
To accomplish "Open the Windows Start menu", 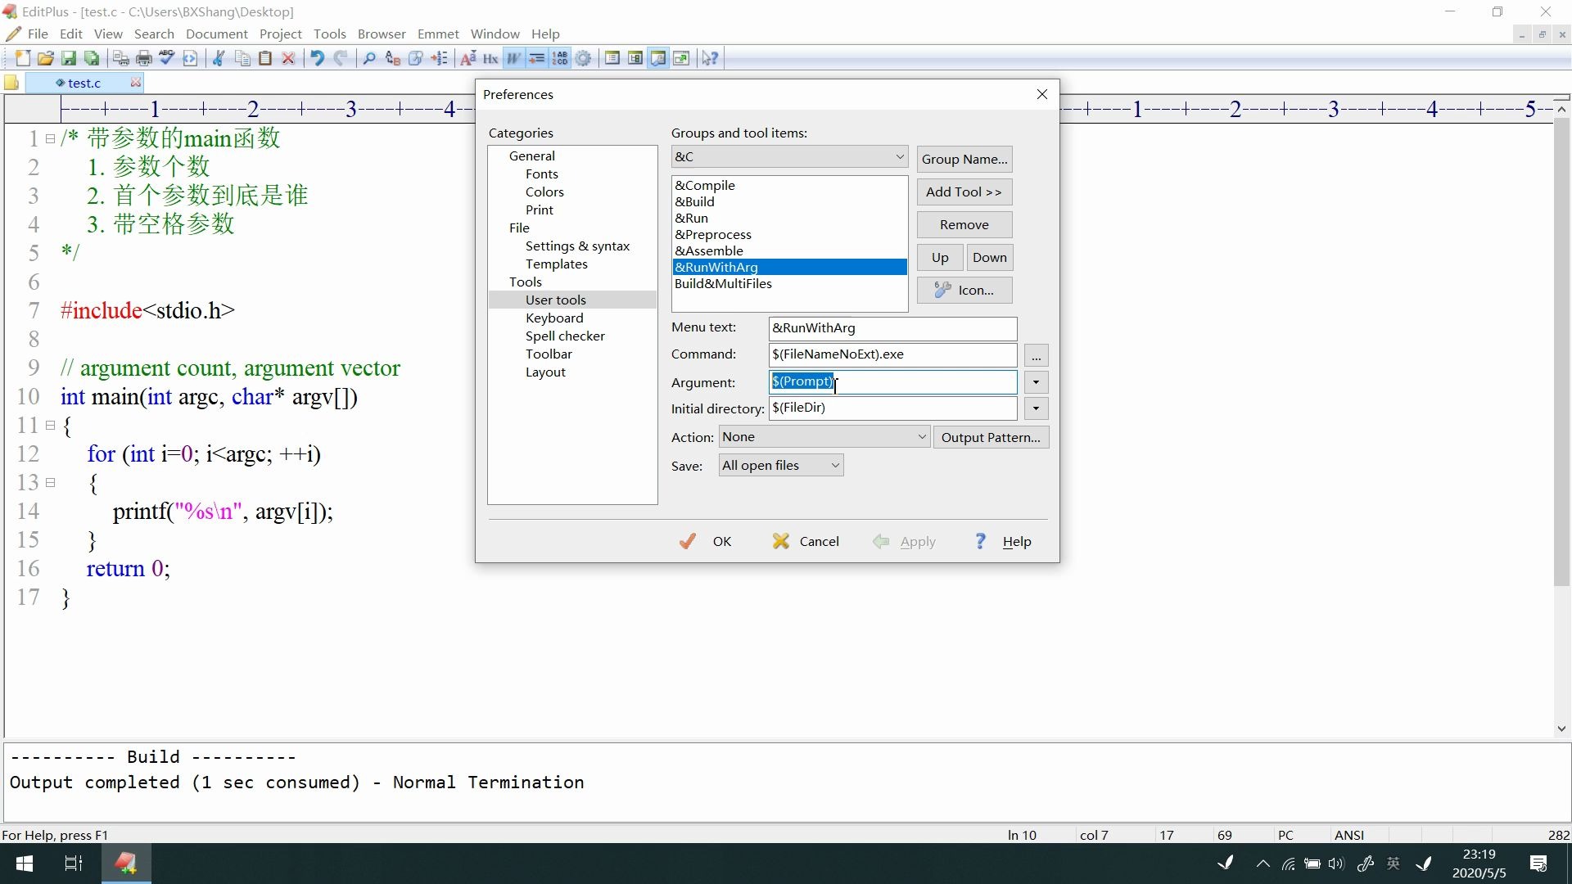I will point(25,864).
